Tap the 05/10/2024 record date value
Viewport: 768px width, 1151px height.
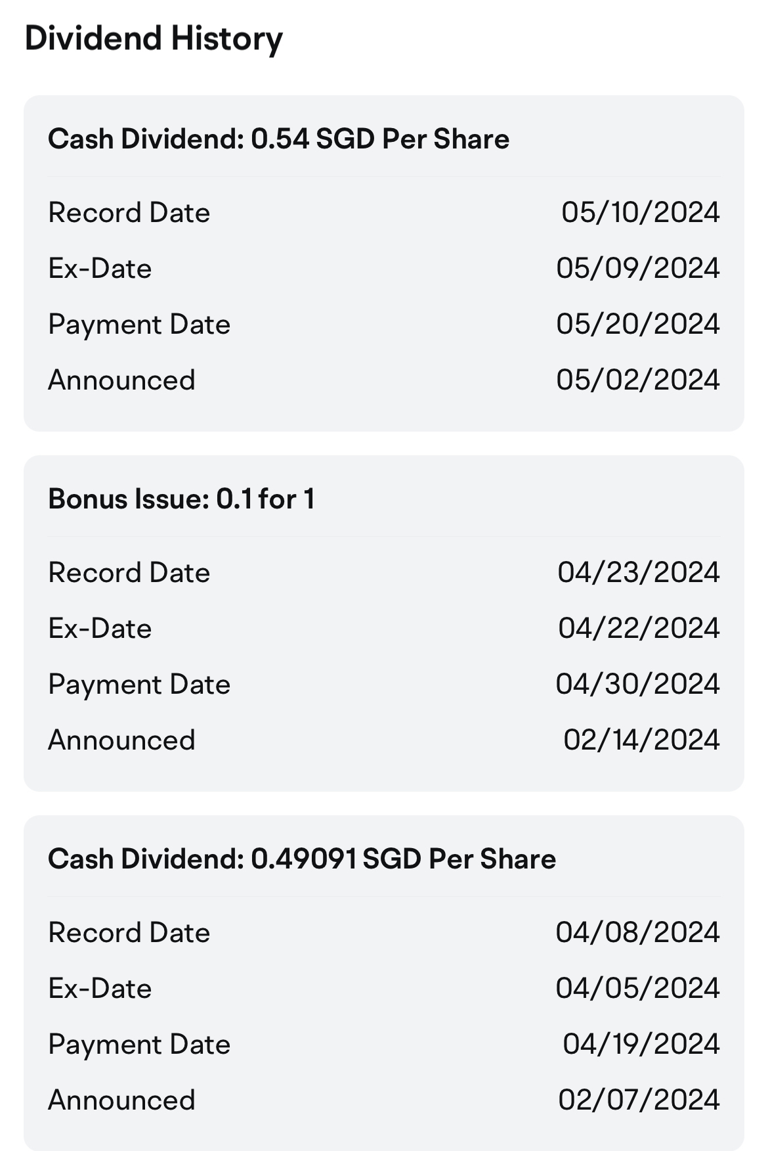pyautogui.click(x=640, y=213)
